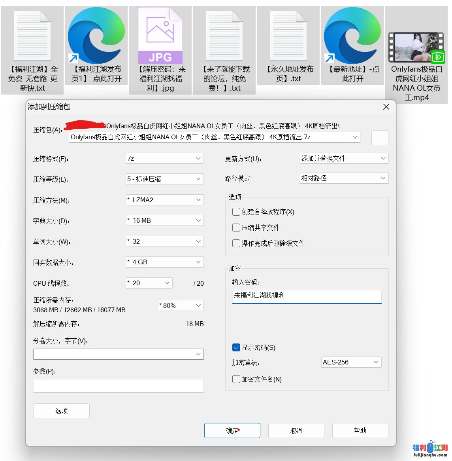Click the password input field
The image size is (452, 461).
click(307, 296)
